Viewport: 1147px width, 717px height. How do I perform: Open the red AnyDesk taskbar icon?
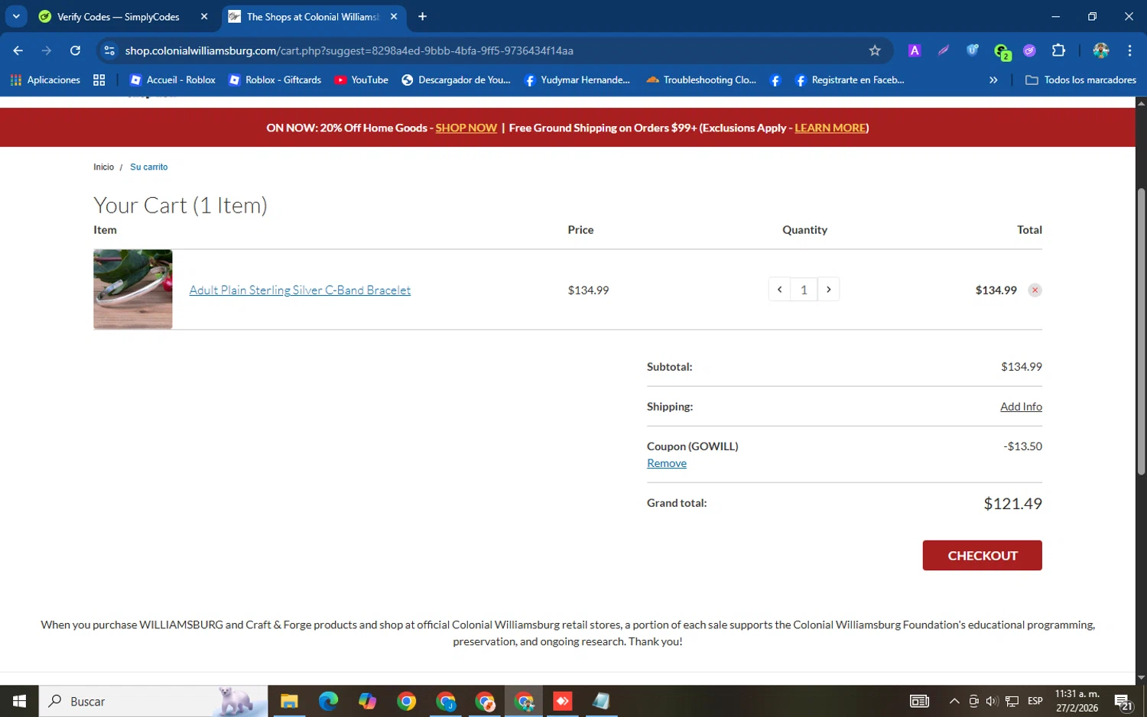coord(562,701)
